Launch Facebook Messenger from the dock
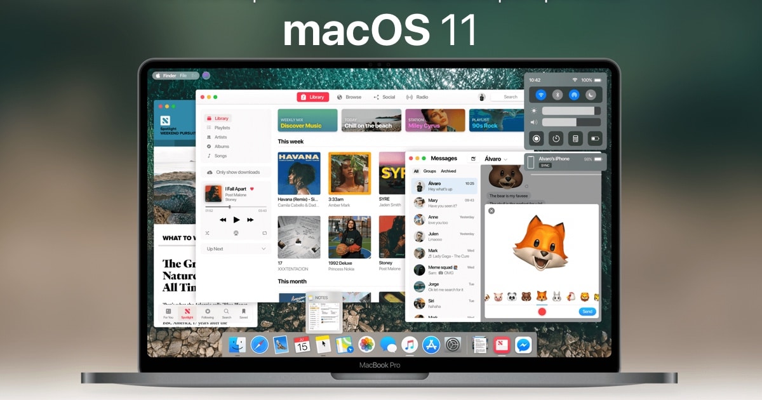The image size is (762, 400). [x=523, y=345]
